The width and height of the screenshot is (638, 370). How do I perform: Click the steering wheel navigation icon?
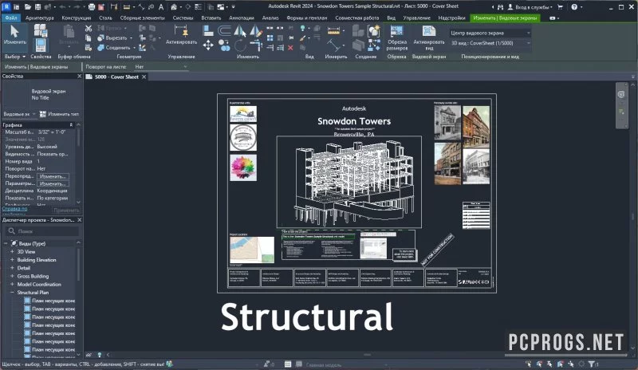click(621, 94)
